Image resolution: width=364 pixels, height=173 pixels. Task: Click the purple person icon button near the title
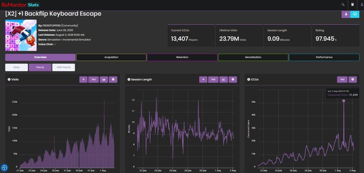(x=345, y=14)
